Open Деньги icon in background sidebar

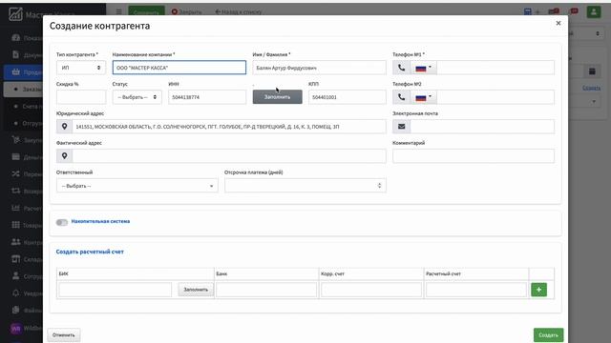[15, 156]
